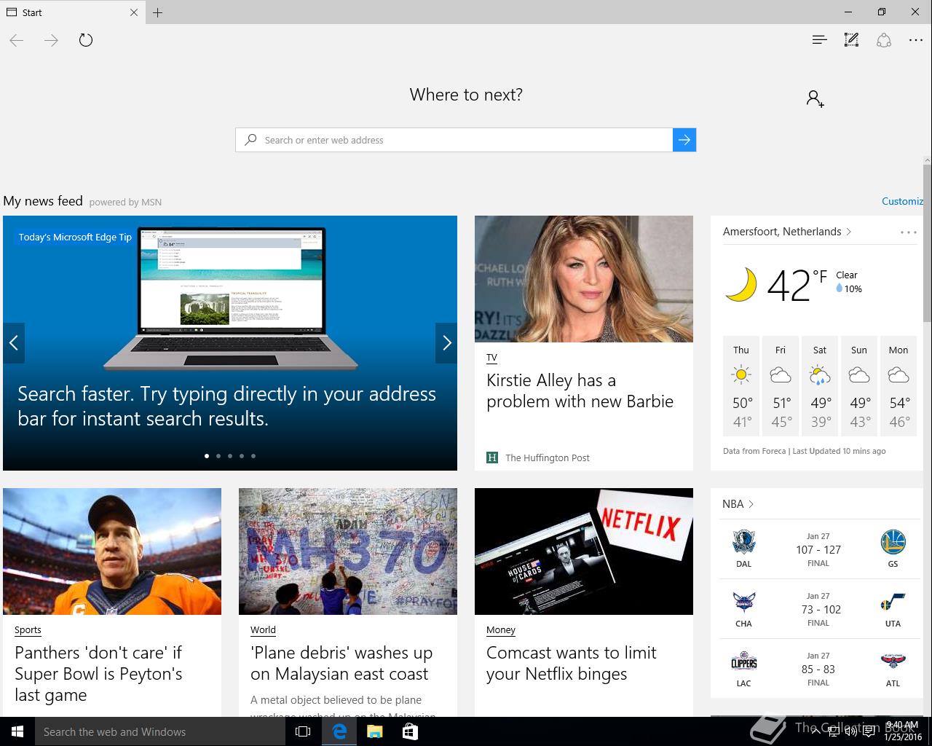This screenshot has width=932, height=746.
Task: Open File Explorer from taskbar
Action: point(375,731)
